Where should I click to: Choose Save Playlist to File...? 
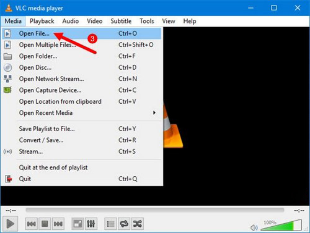tap(82, 129)
